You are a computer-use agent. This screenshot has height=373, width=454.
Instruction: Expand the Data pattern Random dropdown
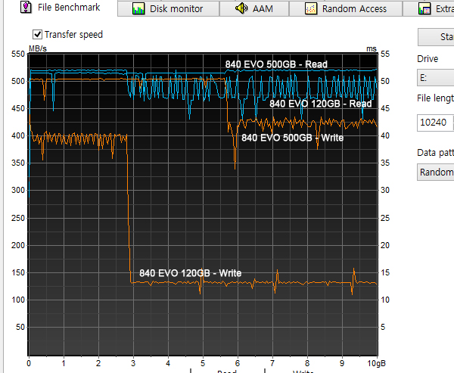435,173
